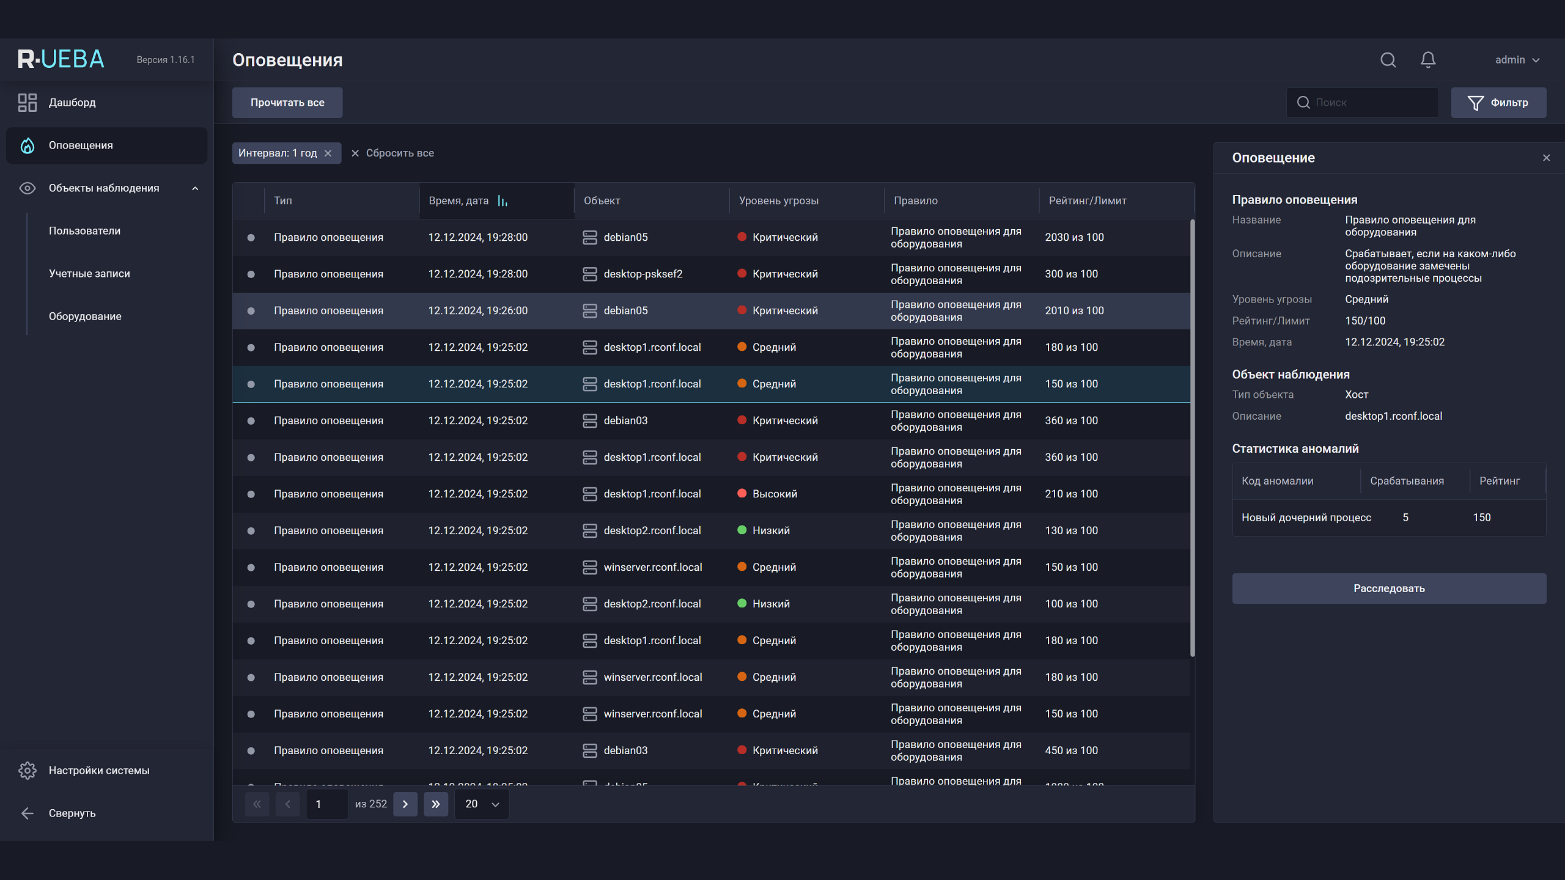Go to the next page arrow
The width and height of the screenshot is (1565, 880).
tap(405, 804)
